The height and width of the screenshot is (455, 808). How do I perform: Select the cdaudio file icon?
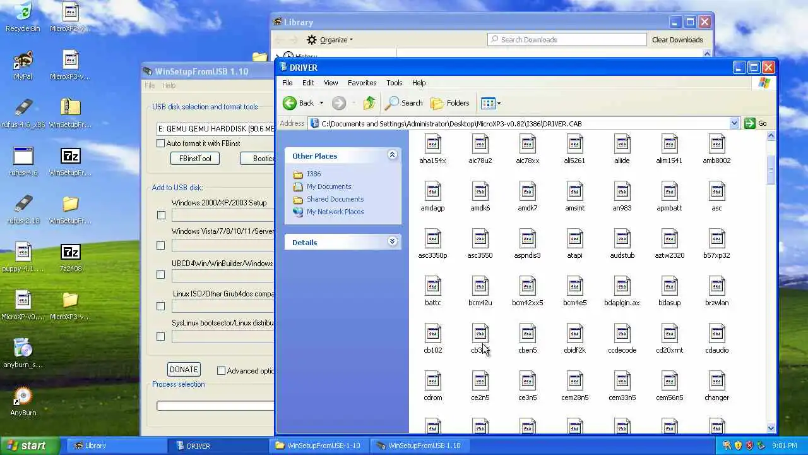coord(717,334)
